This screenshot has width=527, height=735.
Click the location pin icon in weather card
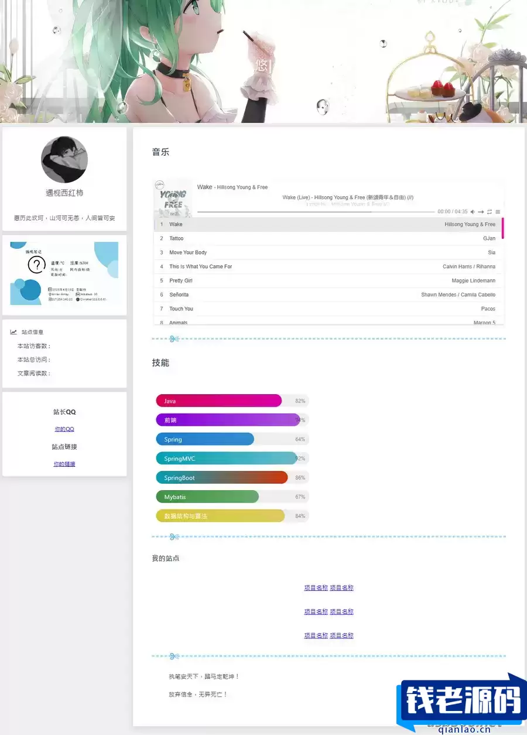[x=50, y=295]
